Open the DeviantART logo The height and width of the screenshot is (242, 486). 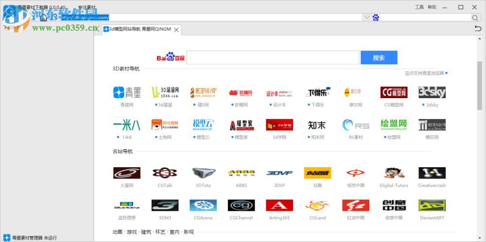(432, 205)
